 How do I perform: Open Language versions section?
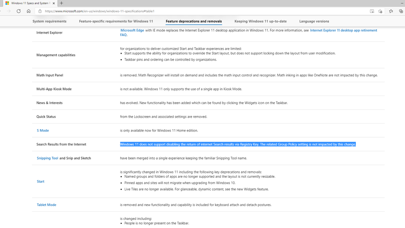pos(314,21)
